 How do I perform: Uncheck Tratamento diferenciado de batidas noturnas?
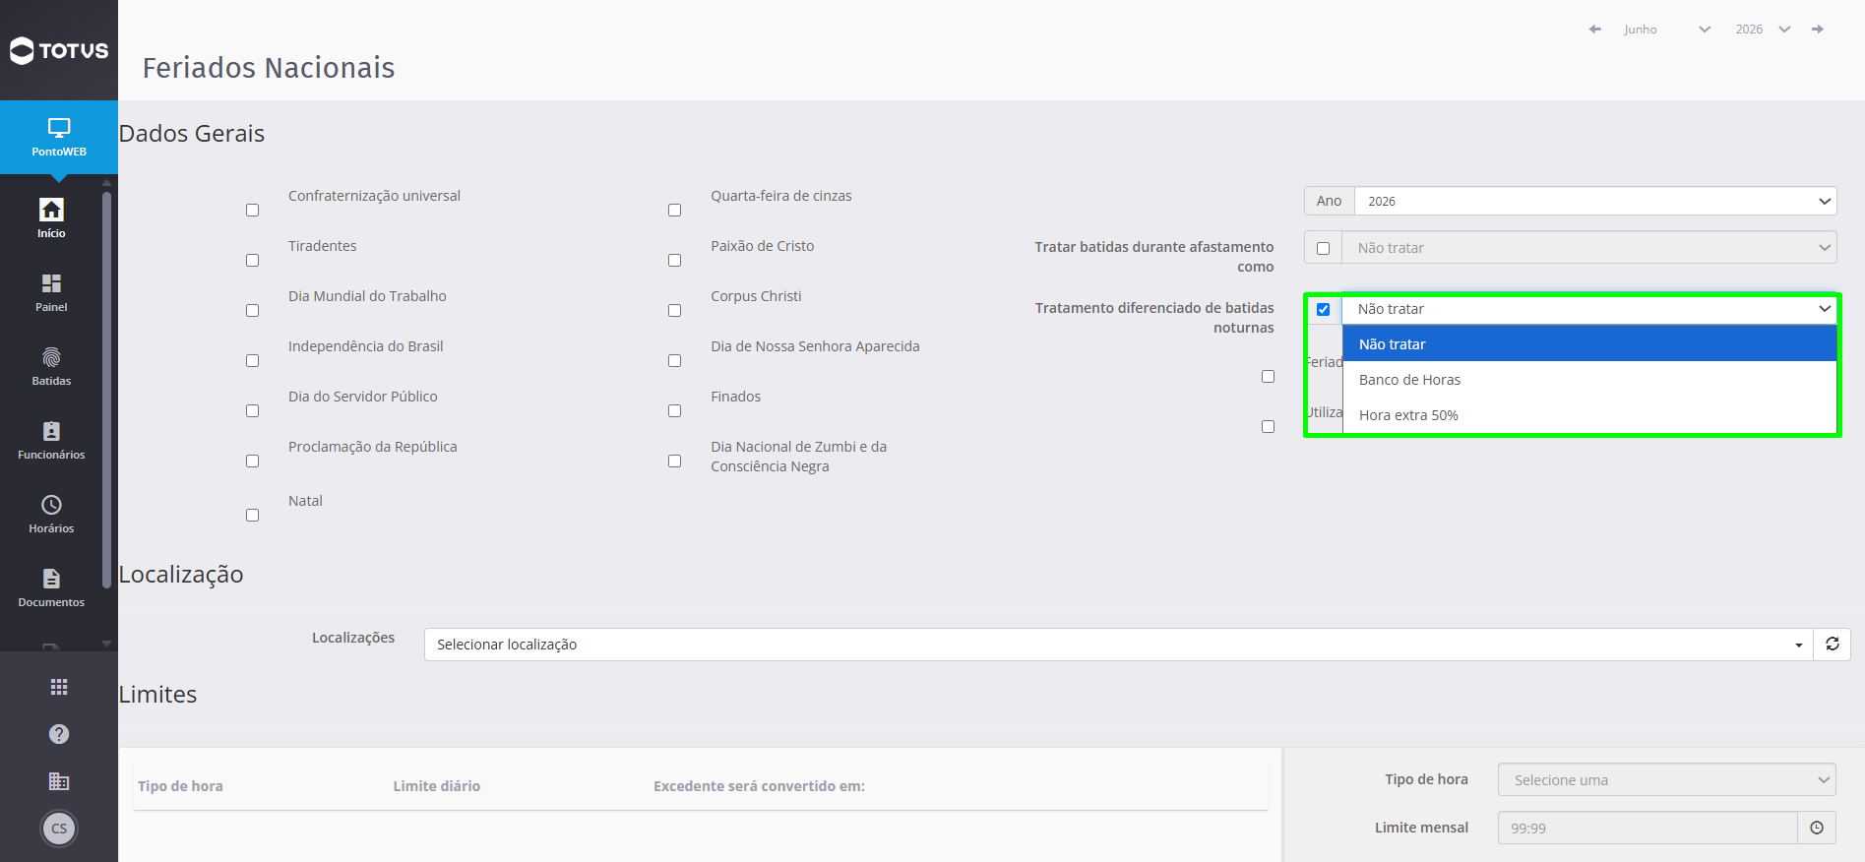1323,309
